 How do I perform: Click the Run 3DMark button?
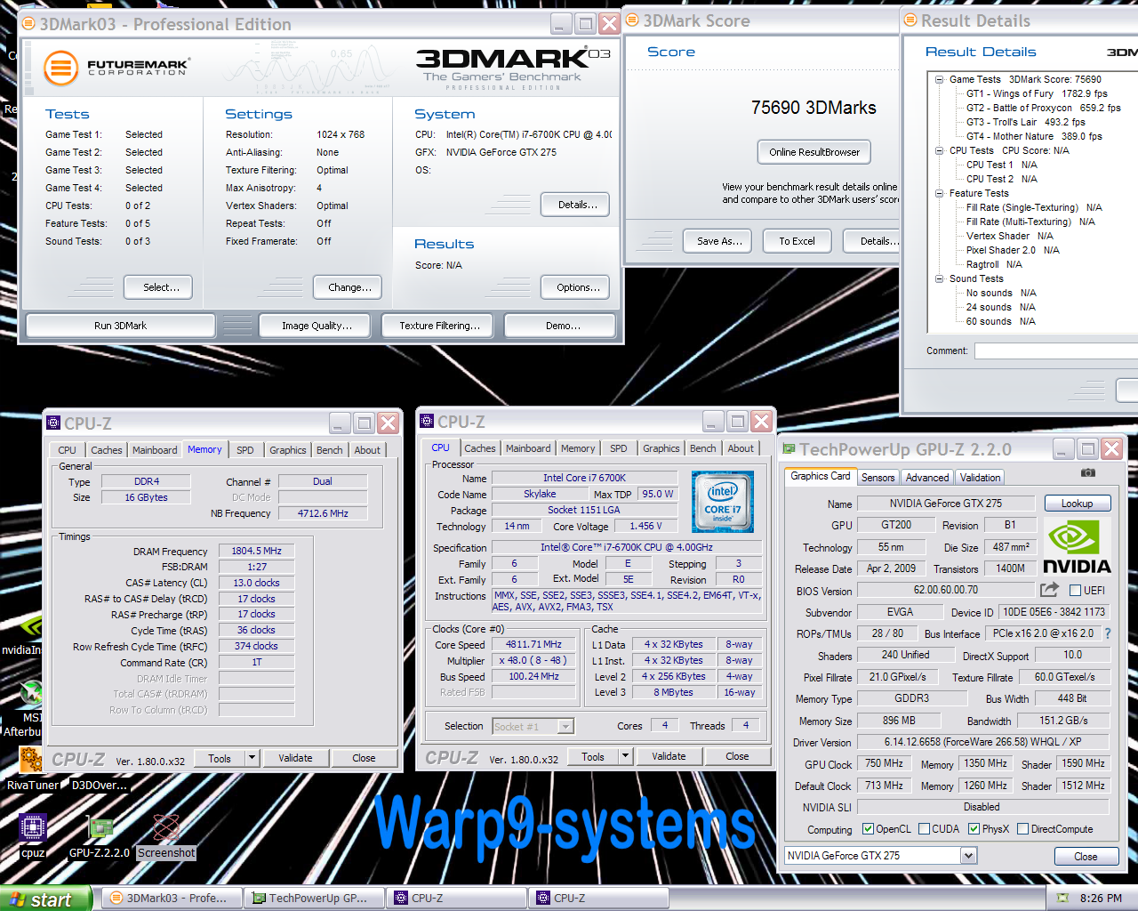tap(120, 326)
